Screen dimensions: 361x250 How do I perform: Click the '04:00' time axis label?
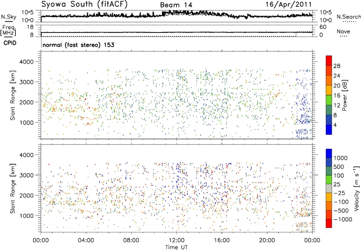tap(86, 240)
